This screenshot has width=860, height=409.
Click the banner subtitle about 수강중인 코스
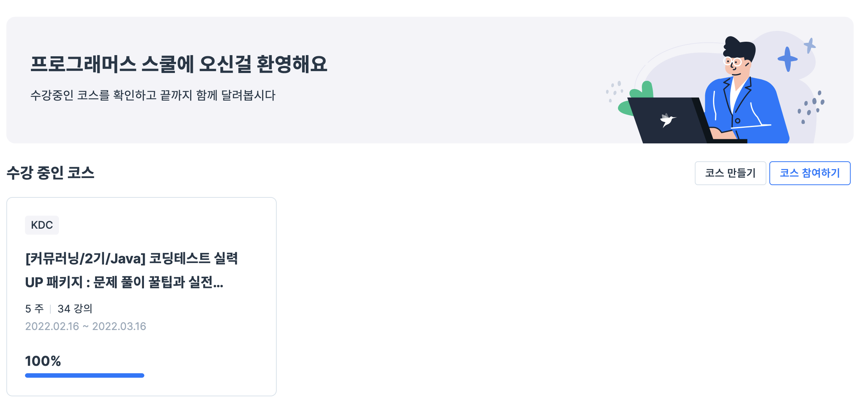(153, 95)
